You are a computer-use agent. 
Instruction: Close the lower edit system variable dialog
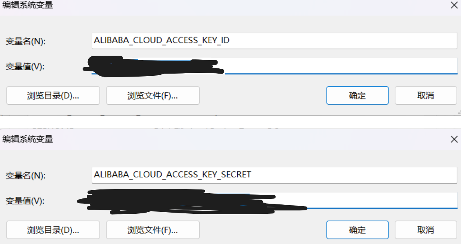pyautogui.click(x=454, y=139)
